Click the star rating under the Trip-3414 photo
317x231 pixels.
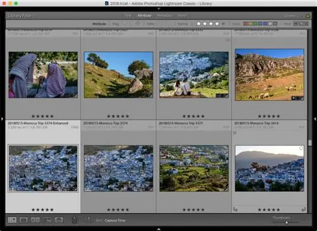point(269,209)
